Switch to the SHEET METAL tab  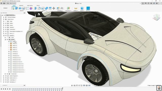click(x=30, y=6)
